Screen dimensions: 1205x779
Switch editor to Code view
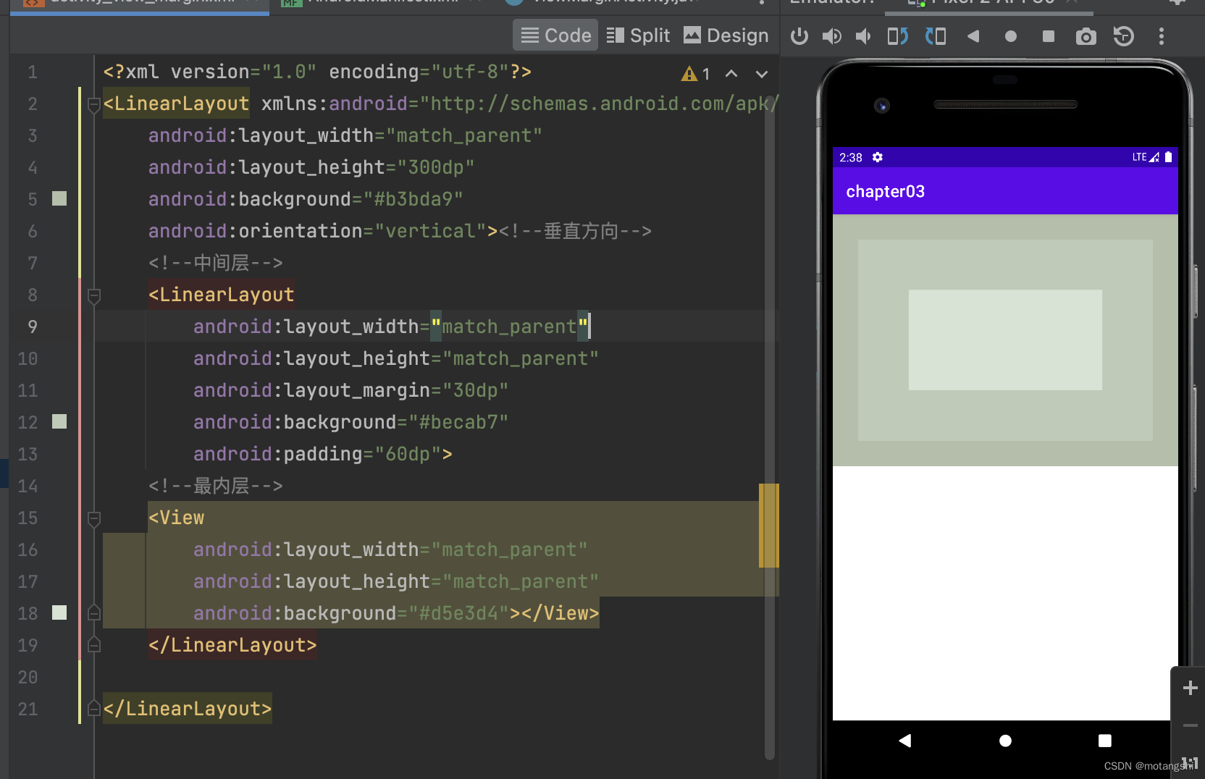555,35
